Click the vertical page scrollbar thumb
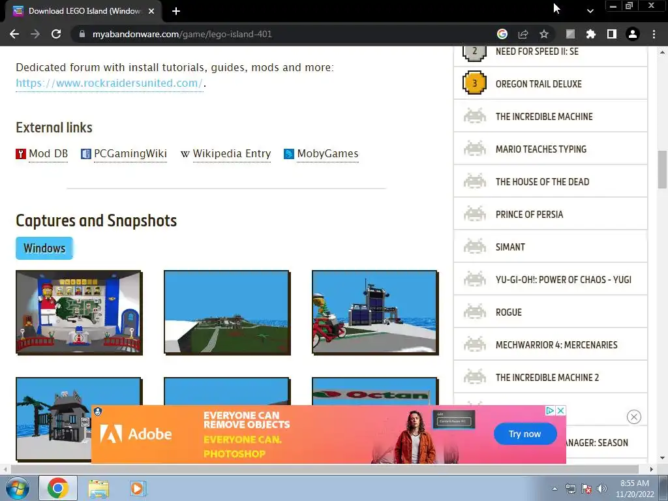 point(662,169)
